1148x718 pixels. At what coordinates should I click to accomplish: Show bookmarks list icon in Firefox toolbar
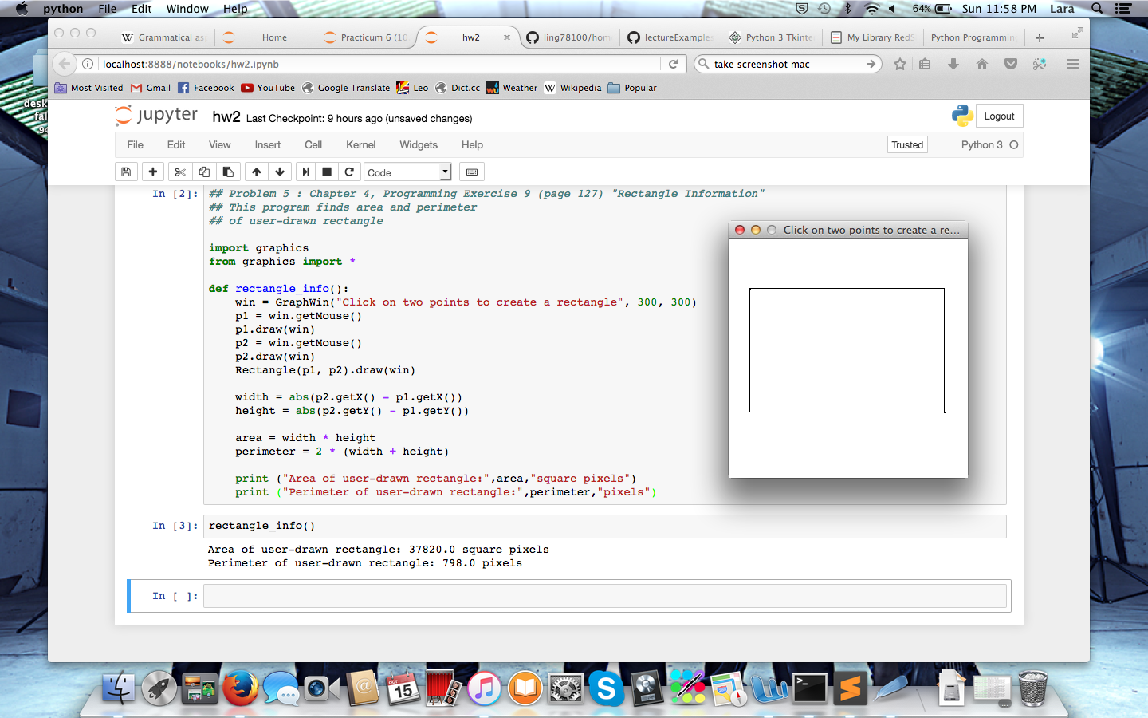click(x=925, y=64)
